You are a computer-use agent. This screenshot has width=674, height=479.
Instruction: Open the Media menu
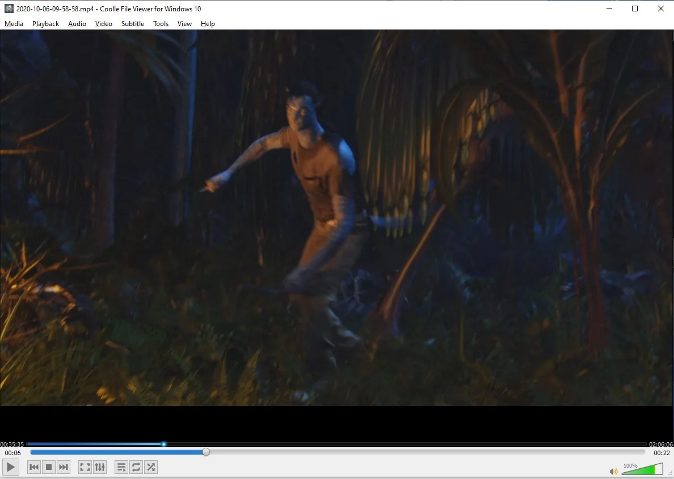click(14, 24)
